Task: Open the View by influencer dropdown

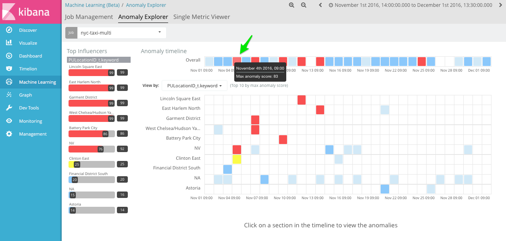Action: tap(194, 85)
